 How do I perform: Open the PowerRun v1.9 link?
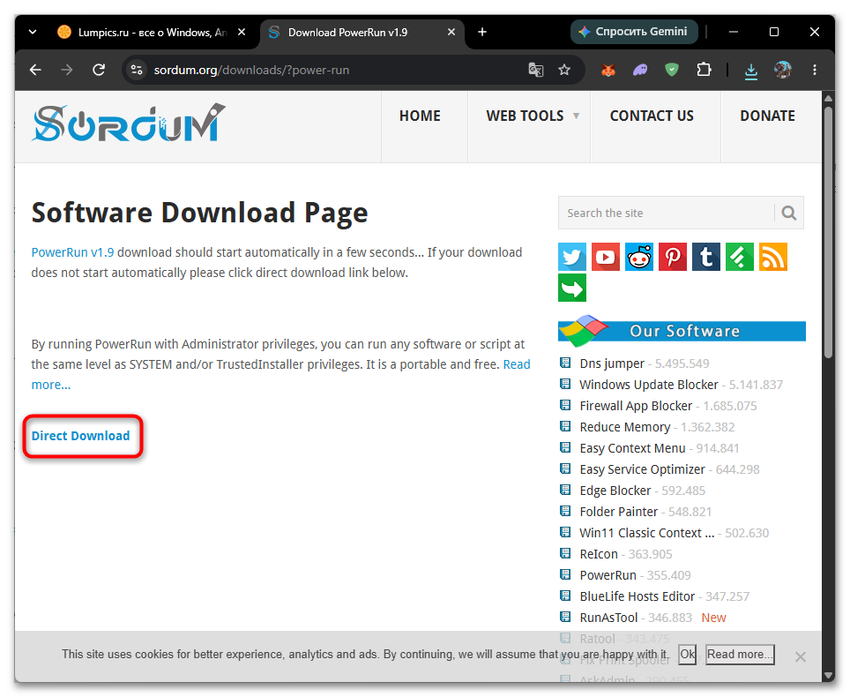pyautogui.click(x=72, y=252)
